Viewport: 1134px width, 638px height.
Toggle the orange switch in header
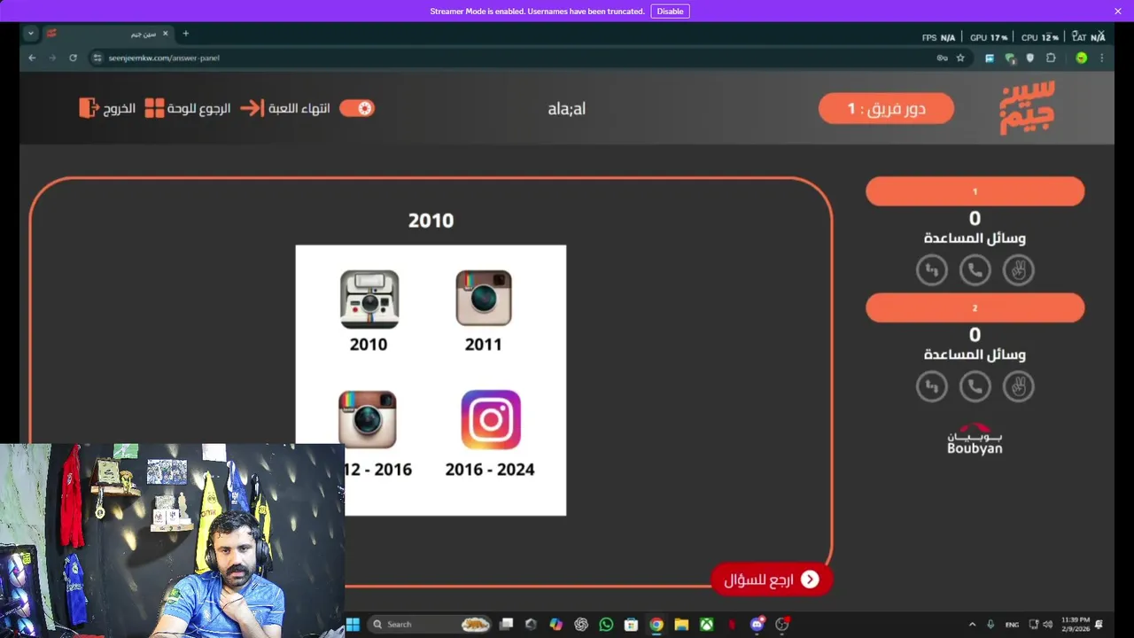[x=357, y=108]
